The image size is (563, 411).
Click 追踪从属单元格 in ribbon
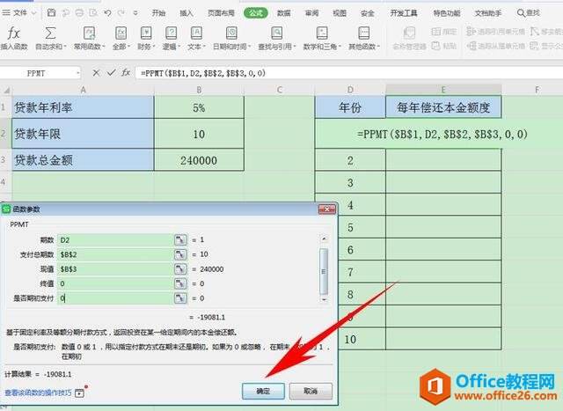(x=495, y=46)
